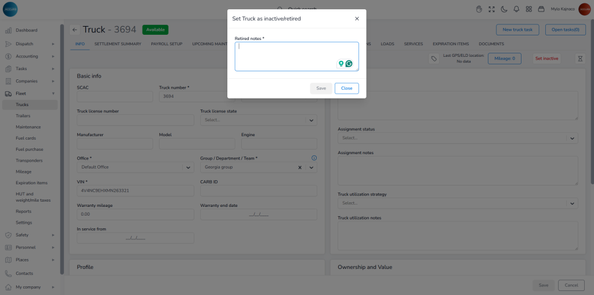Screen dimensions: 594x295
Task: Expand the Assignment status dropdown
Action: coord(572,138)
